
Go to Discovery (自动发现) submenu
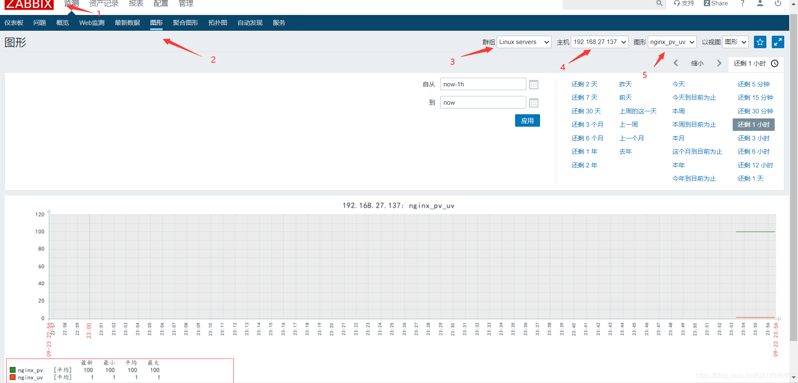click(250, 23)
